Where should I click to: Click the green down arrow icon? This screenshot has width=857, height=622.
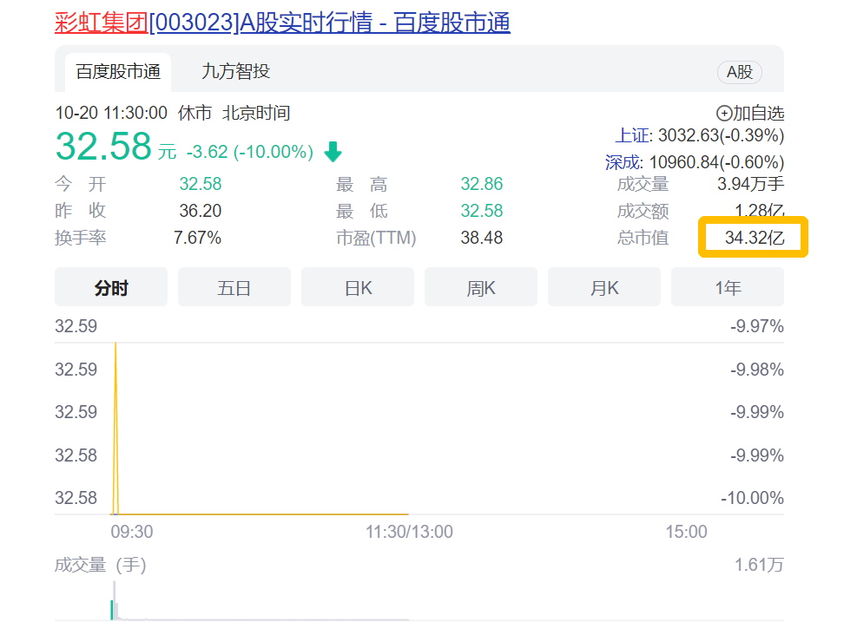click(333, 152)
